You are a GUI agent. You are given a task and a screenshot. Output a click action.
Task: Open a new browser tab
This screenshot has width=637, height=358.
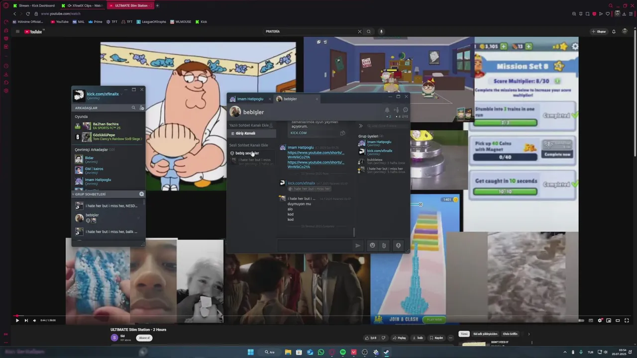[157, 5]
